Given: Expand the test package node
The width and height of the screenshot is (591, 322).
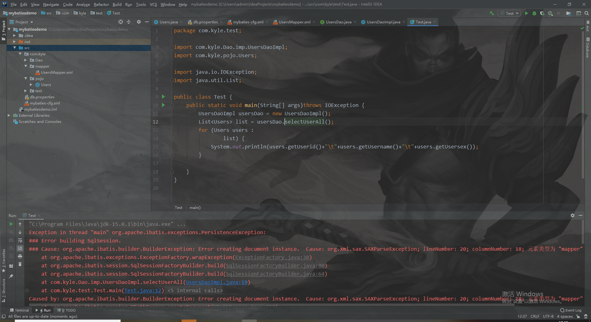Looking at the screenshot, I should pos(26,91).
